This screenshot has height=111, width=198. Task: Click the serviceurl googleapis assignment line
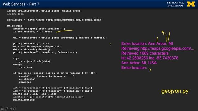[x=55, y=20]
